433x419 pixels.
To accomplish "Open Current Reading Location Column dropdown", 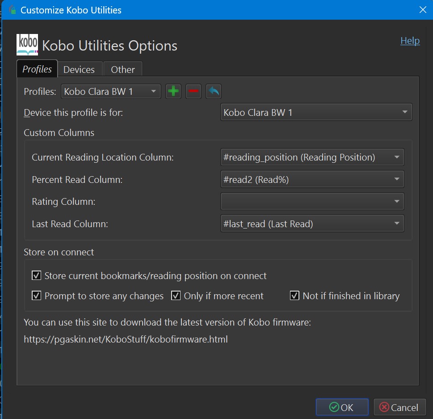I will [x=312, y=157].
